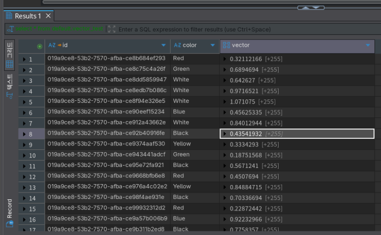Open the vector column filter dropdown
The width and height of the screenshot is (381, 235).
[x=368, y=46]
